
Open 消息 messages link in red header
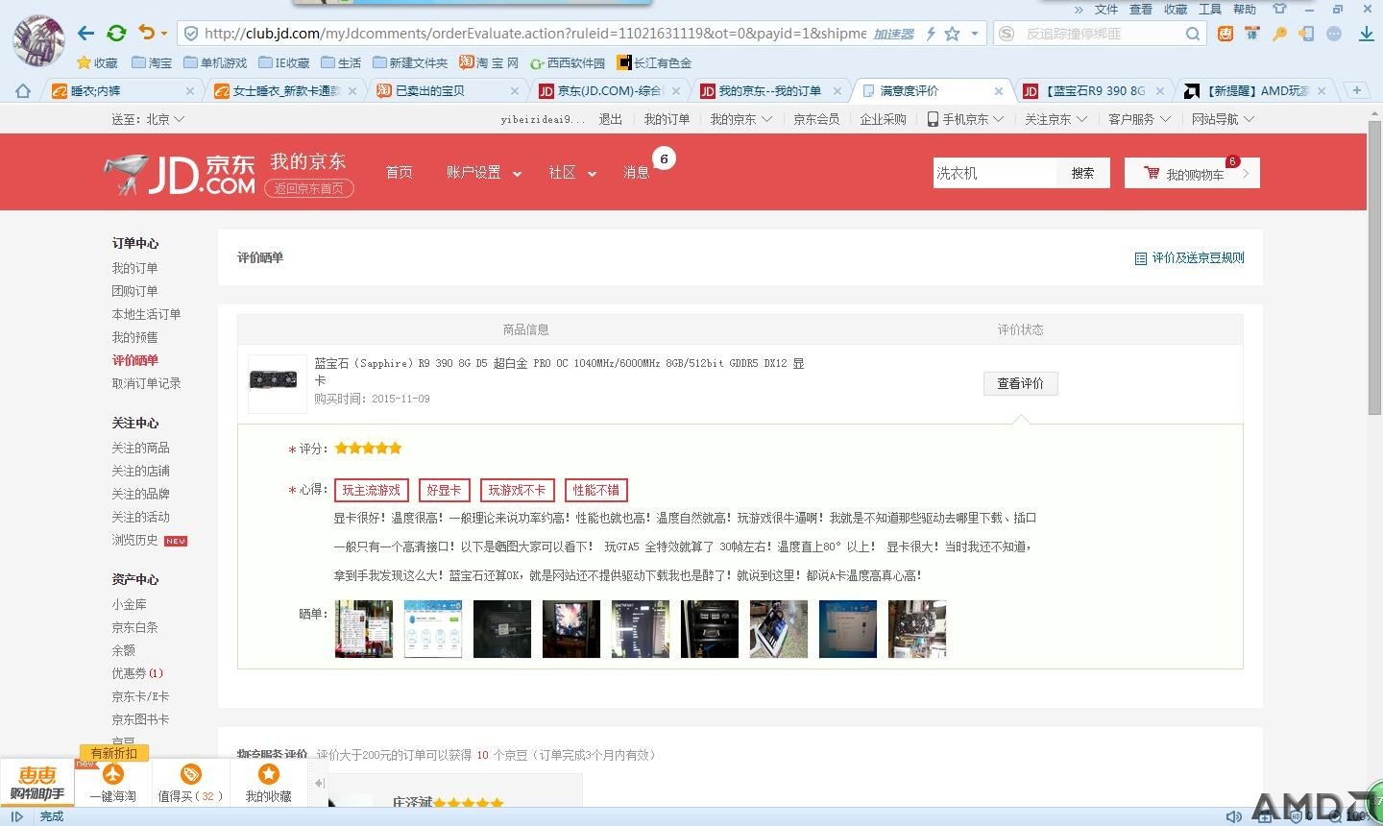637,173
